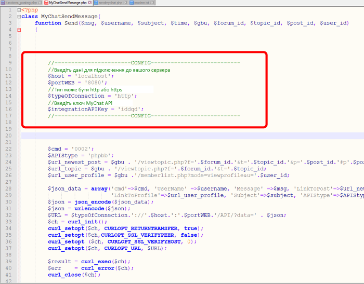Select the MyChatSendMessage.php tab

point(68,3)
